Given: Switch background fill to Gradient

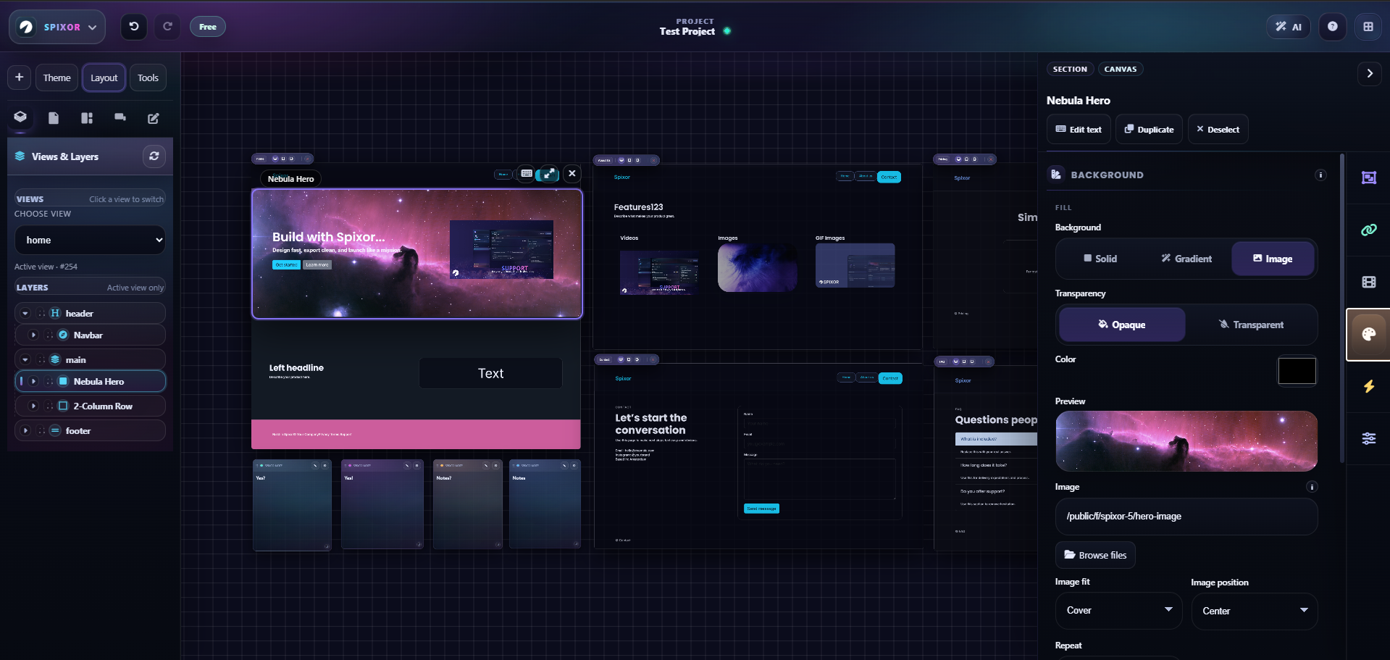Looking at the screenshot, I should coord(1185,259).
